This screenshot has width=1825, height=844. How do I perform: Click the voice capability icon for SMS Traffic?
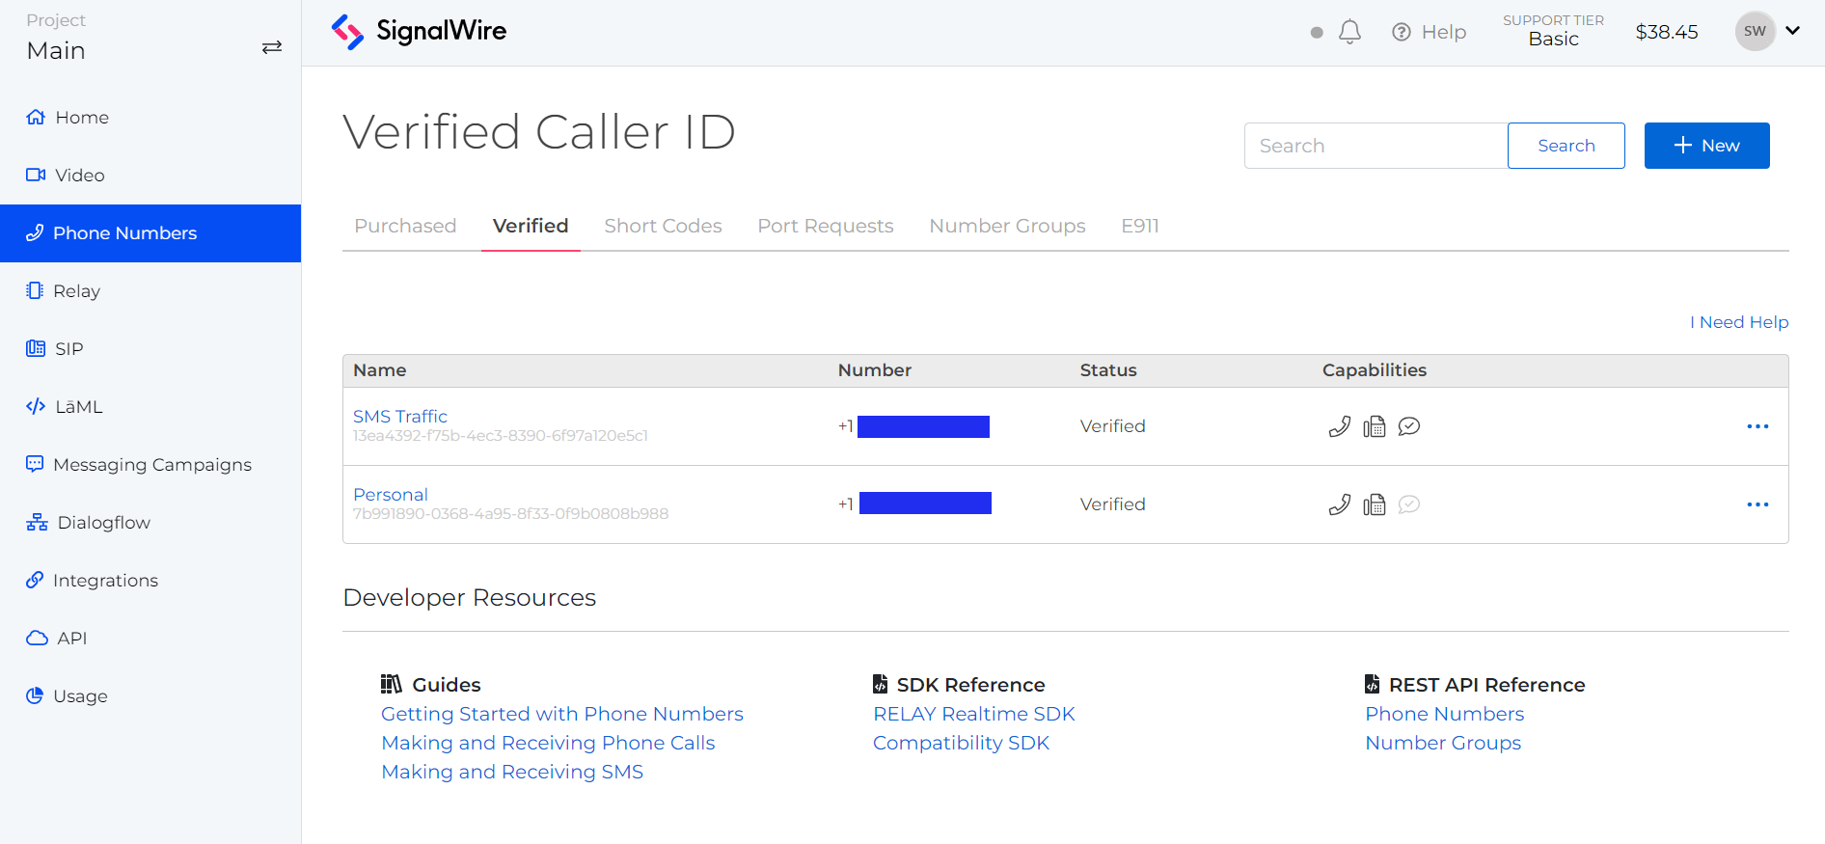coord(1339,426)
